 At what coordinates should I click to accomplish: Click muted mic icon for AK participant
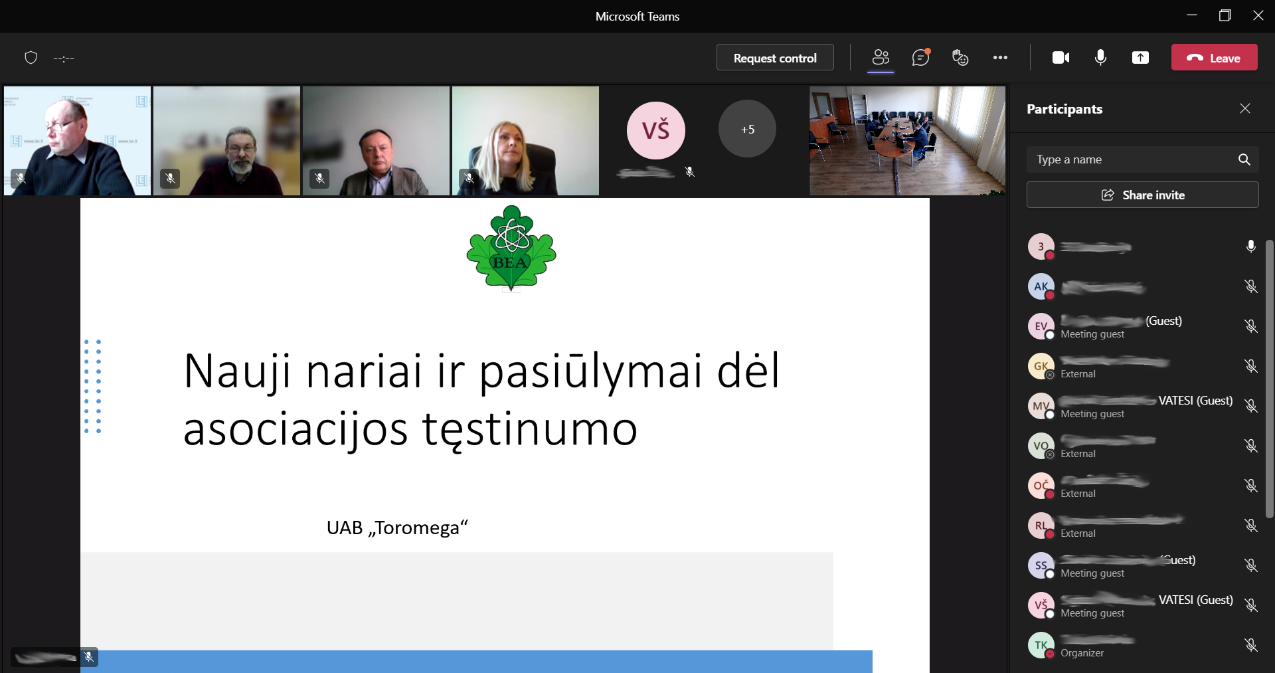(1250, 286)
